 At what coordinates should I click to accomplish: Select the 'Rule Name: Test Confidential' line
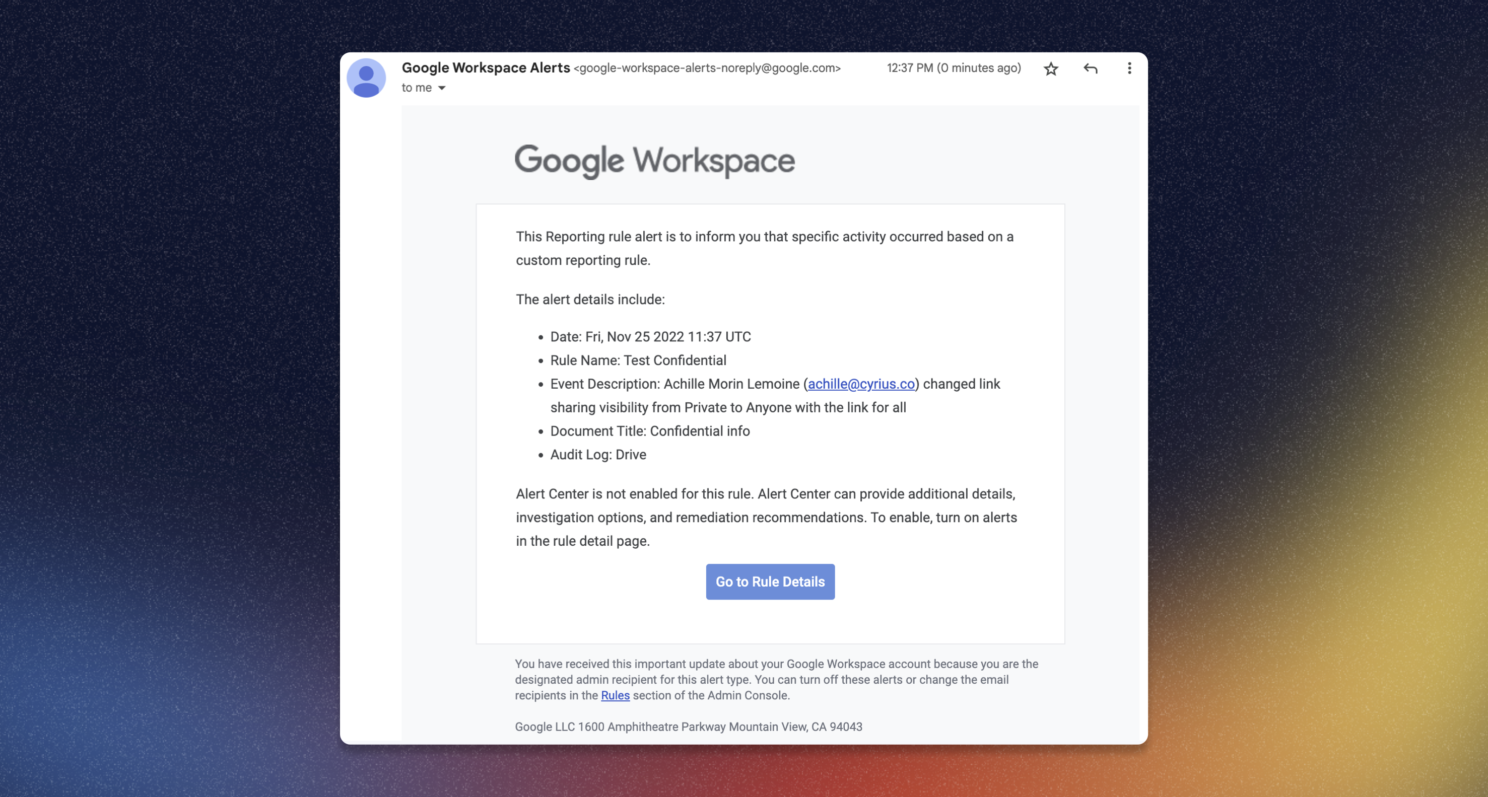tap(638, 360)
